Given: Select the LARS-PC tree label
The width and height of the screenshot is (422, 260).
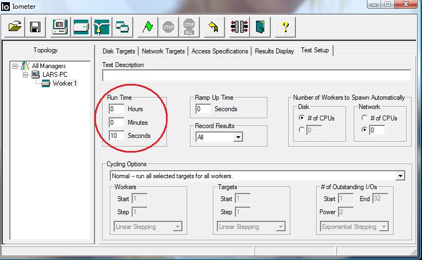Looking at the screenshot, I should [55, 75].
